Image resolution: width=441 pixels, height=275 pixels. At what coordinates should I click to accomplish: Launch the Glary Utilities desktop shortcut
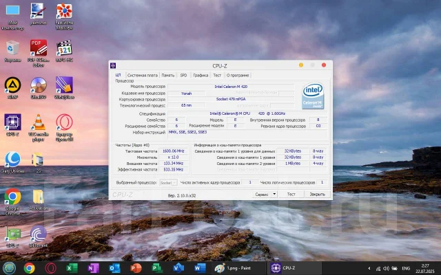[x=12, y=162]
